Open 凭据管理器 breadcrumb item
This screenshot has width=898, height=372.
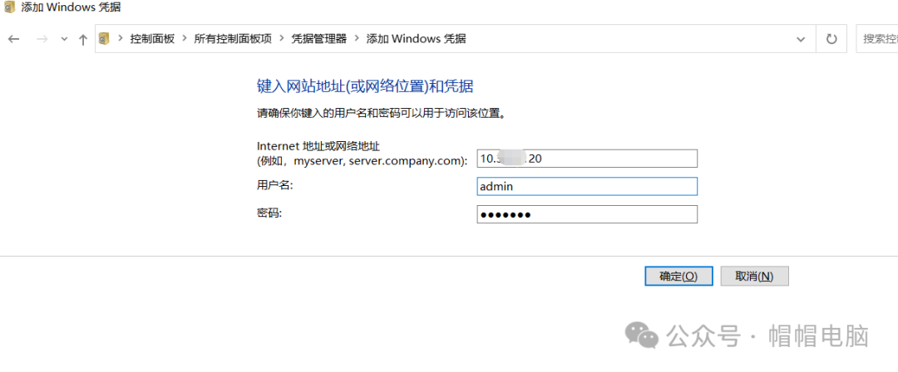(x=319, y=38)
